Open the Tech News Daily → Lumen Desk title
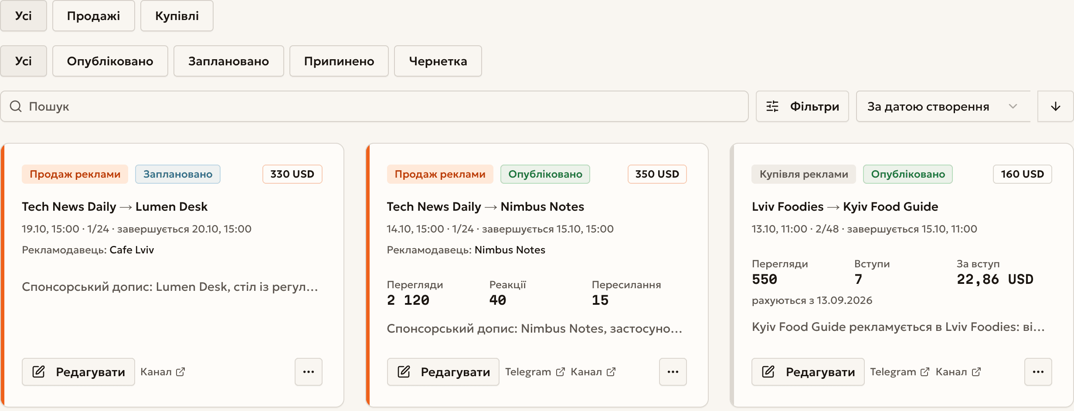The height and width of the screenshot is (411, 1074). point(115,207)
